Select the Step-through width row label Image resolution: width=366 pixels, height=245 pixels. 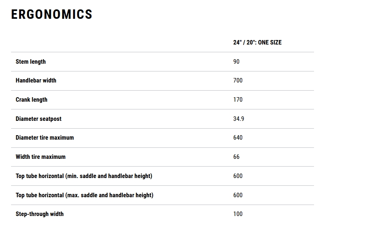click(x=40, y=214)
